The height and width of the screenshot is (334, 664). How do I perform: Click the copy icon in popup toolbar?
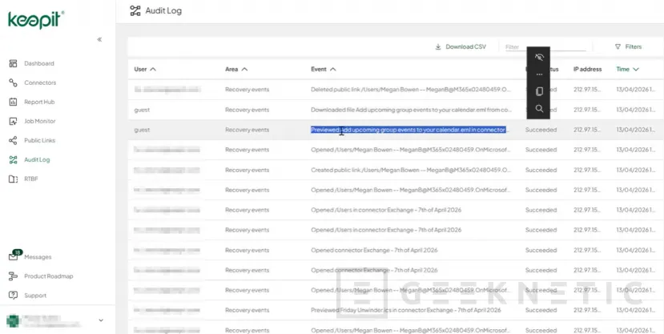coord(539,91)
